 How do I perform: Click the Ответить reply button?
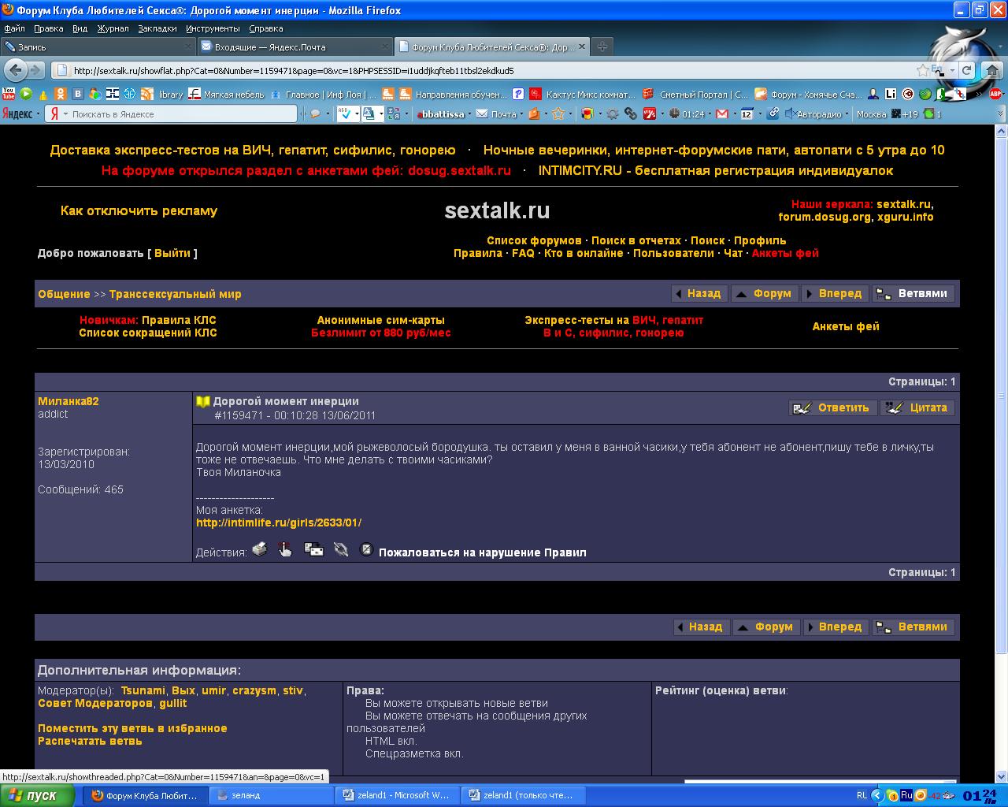(x=833, y=407)
